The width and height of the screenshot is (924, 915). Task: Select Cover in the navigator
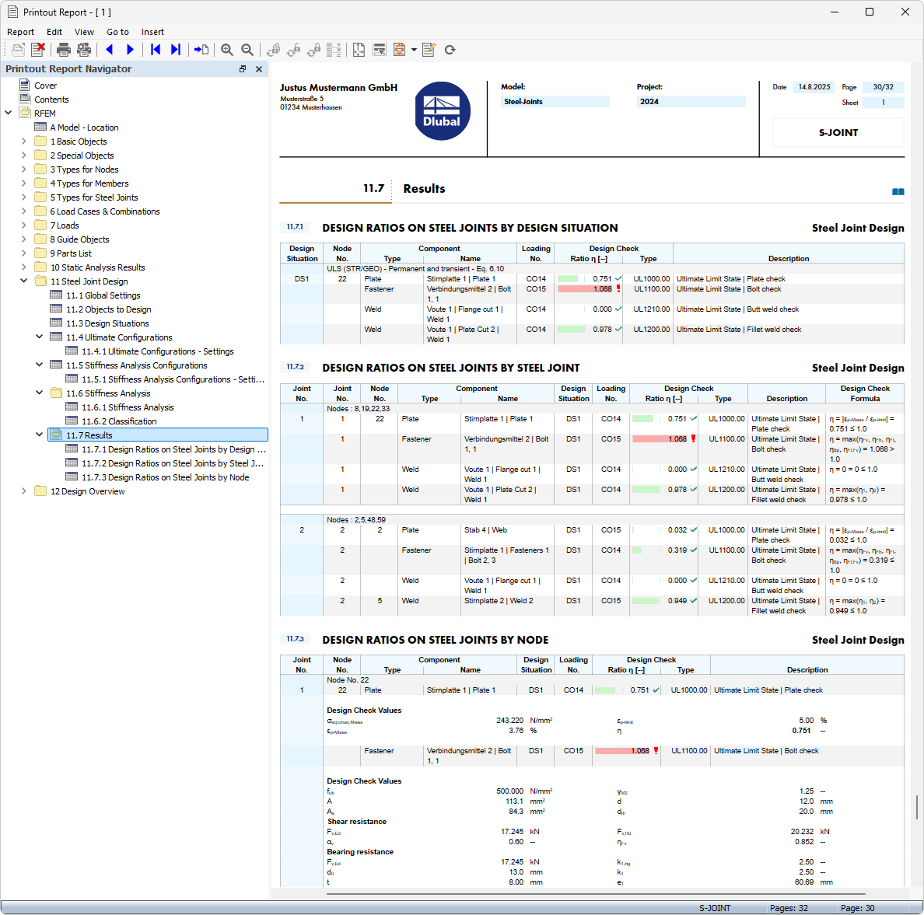point(45,86)
